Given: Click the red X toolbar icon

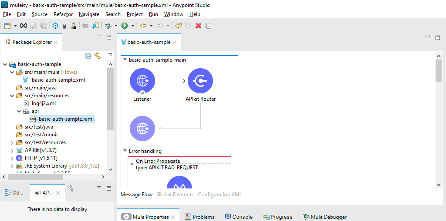Looking at the screenshot, I should 199,26.
